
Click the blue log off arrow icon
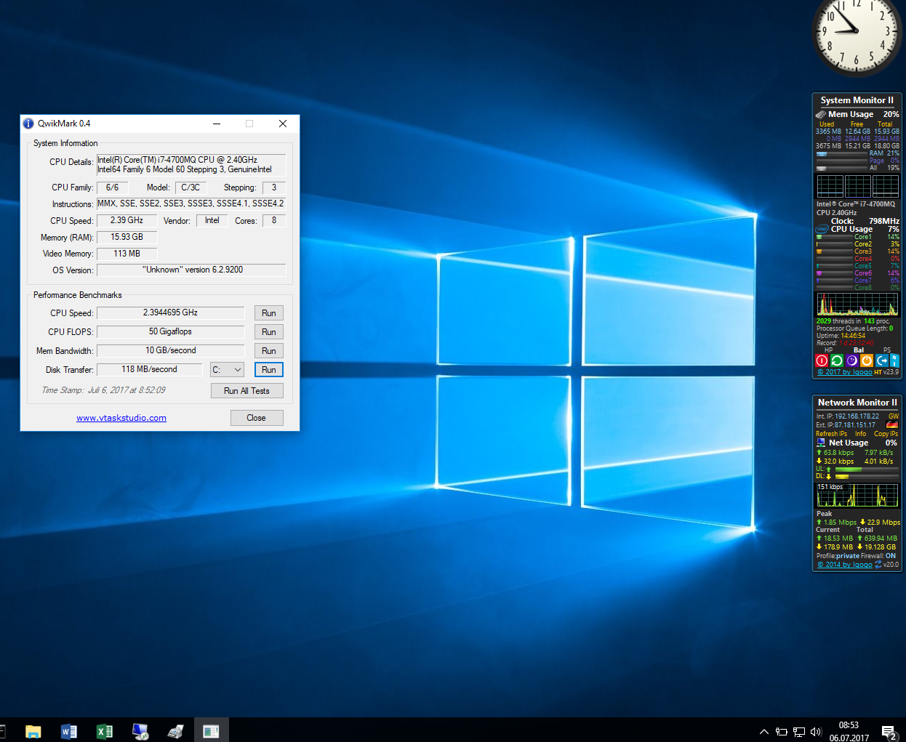point(882,360)
